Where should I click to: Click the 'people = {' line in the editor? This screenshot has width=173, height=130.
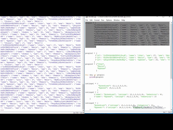coord(91,23)
